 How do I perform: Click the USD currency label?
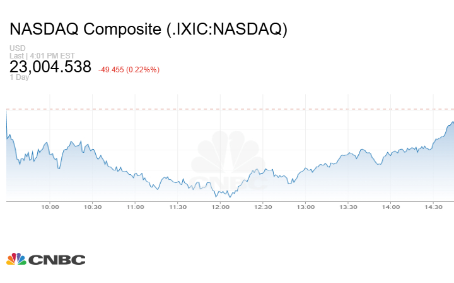point(16,48)
